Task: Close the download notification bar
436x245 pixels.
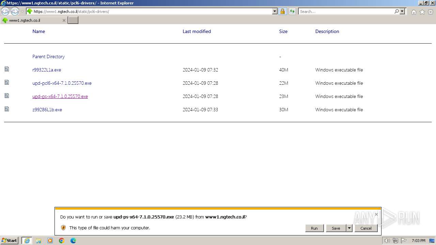Action: click(x=376, y=214)
